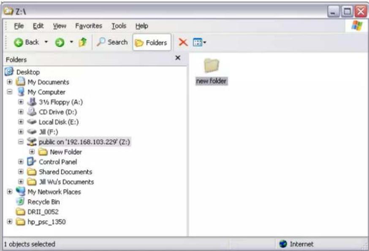
Task: Click the floppy drive icon
Action: (x=32, y=102)
